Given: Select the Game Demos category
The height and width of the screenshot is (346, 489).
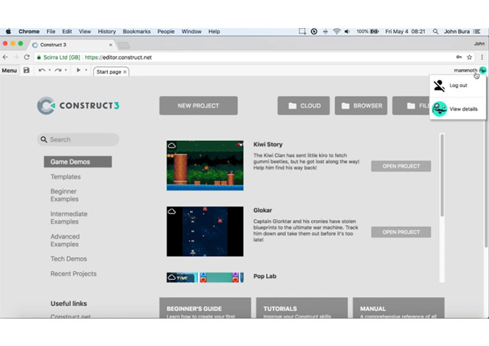Looking at the screenshot, I should pos(78,162).
